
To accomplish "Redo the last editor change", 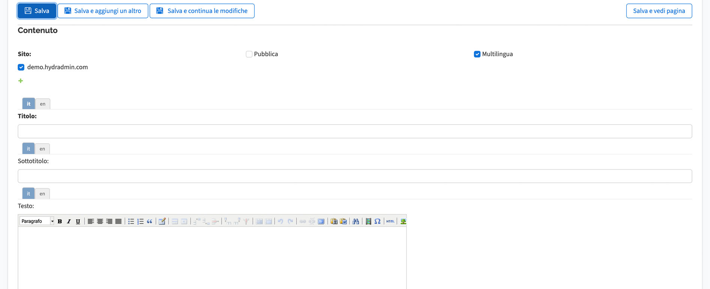I will [290, 221].
